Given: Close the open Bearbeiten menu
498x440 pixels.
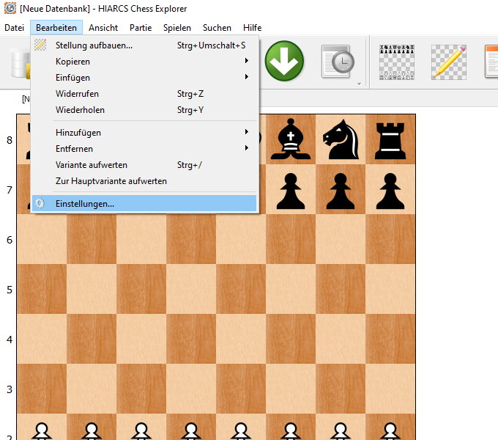Looking at the screenshot, I should coord(56,28).
